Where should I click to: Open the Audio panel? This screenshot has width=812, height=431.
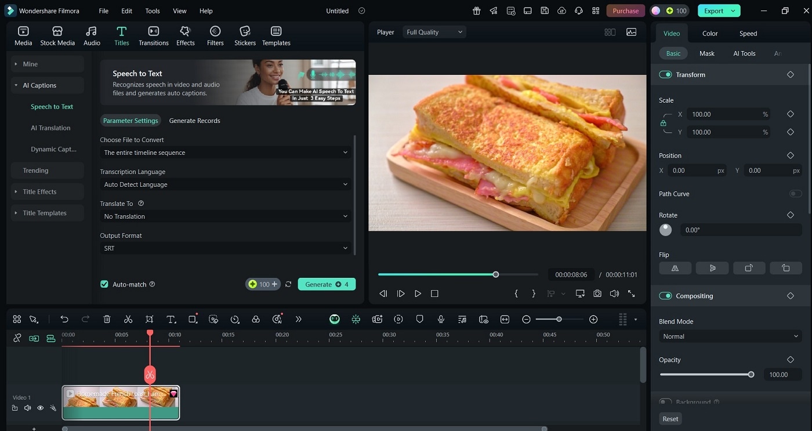(92, 36)
